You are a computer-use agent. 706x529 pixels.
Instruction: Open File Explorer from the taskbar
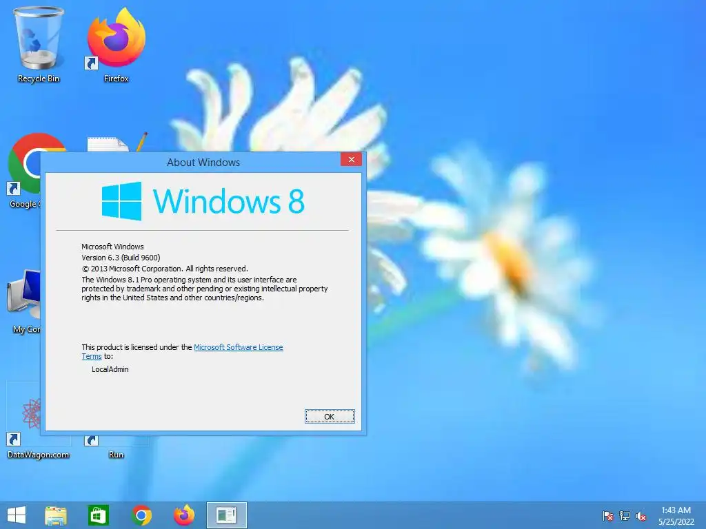pos(56,515)
